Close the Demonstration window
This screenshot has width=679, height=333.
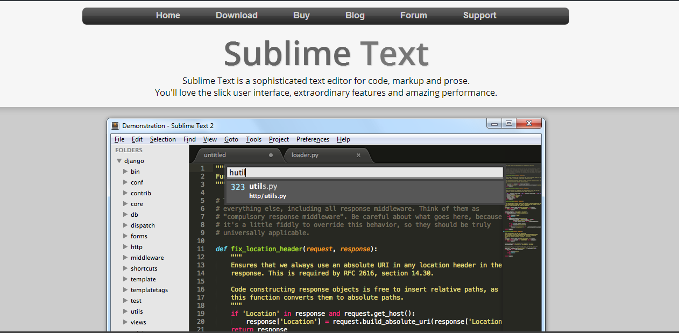click(528, 123)
